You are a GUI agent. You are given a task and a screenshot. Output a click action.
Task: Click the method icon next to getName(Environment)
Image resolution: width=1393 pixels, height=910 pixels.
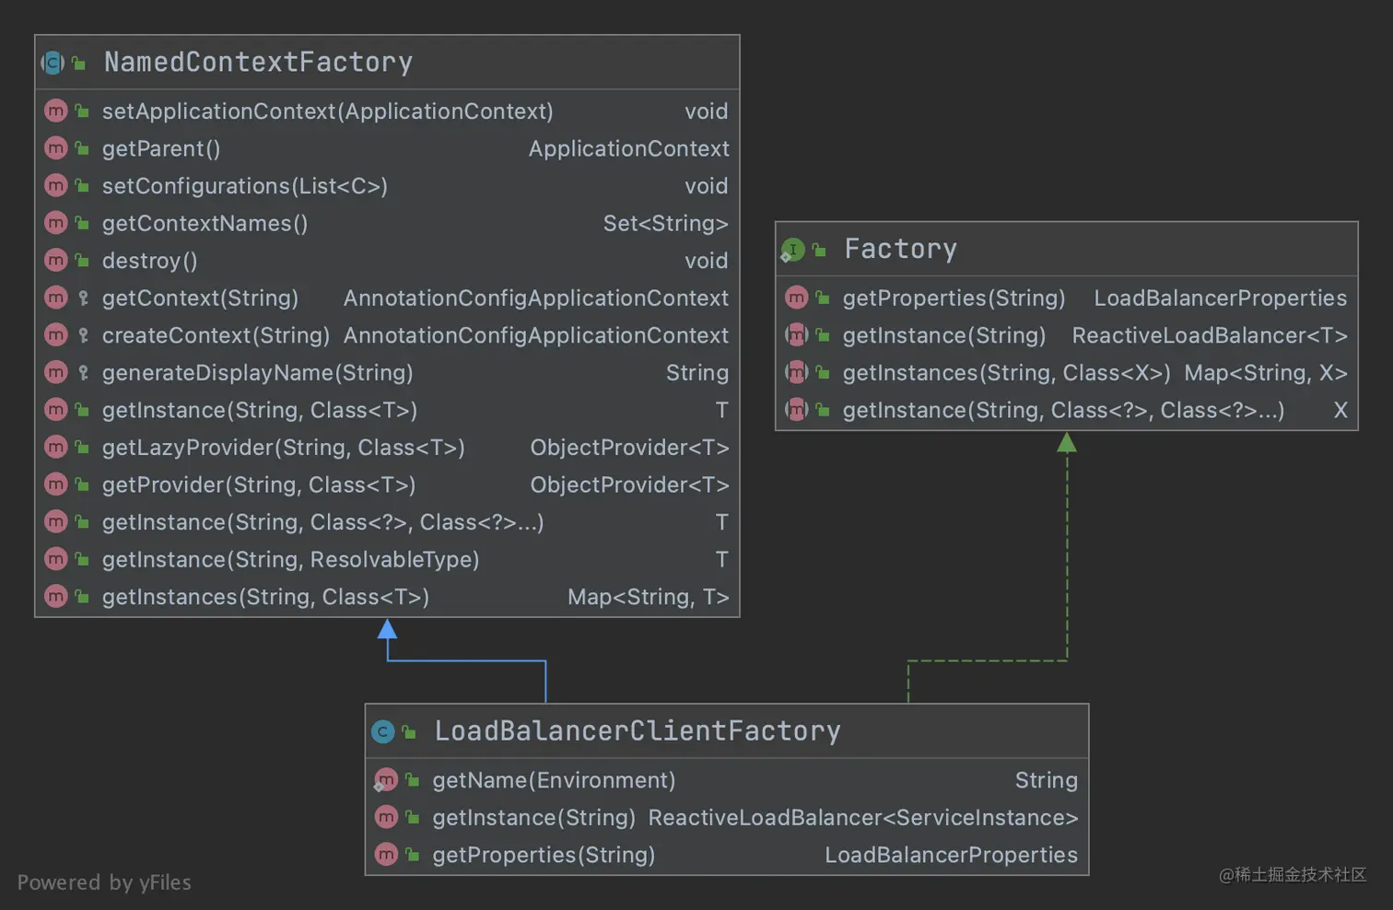click(x=386, y=779)
